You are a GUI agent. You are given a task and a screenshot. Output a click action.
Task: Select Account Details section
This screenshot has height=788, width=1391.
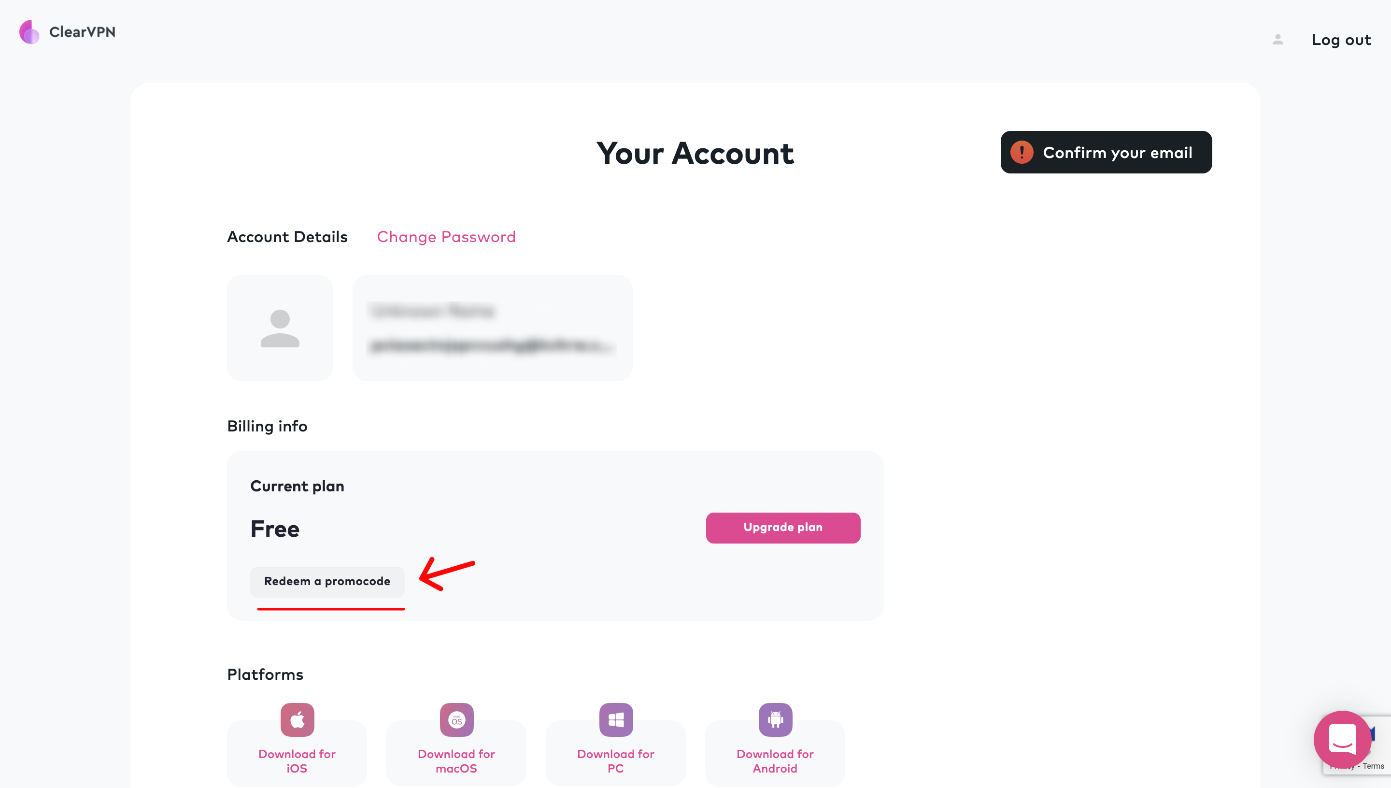coord(286,237)
